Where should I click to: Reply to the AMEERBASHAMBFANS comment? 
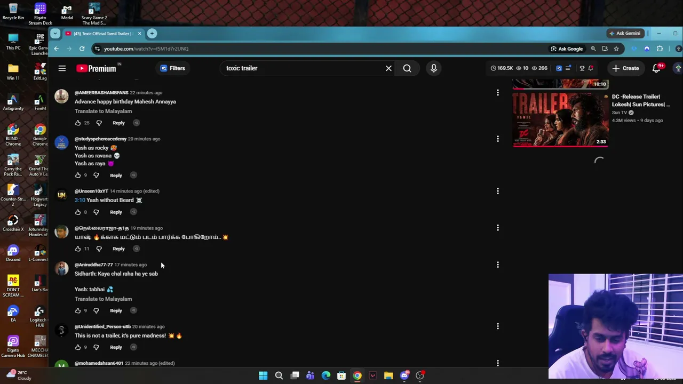[118, 123]
